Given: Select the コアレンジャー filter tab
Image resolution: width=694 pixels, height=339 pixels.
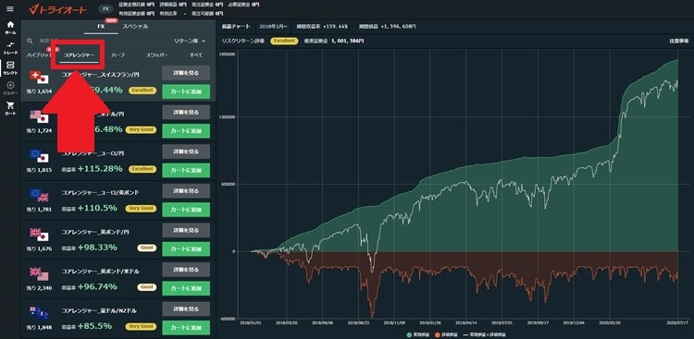Looking at the screenshot, I should 79,55.
